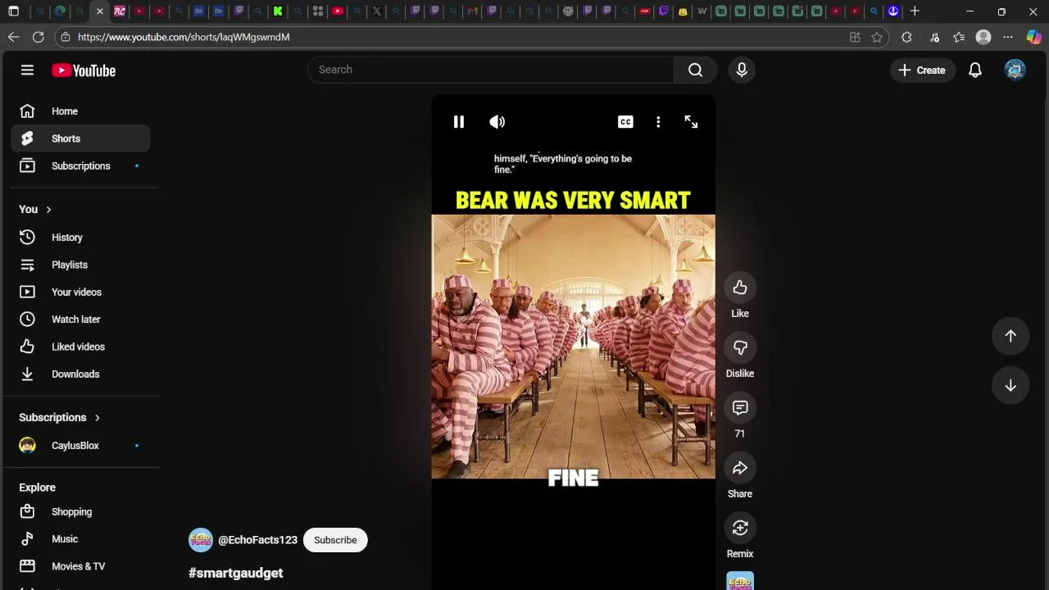
Task: Click the Create button
Action: pyautogui.click(x=922, y=70)
